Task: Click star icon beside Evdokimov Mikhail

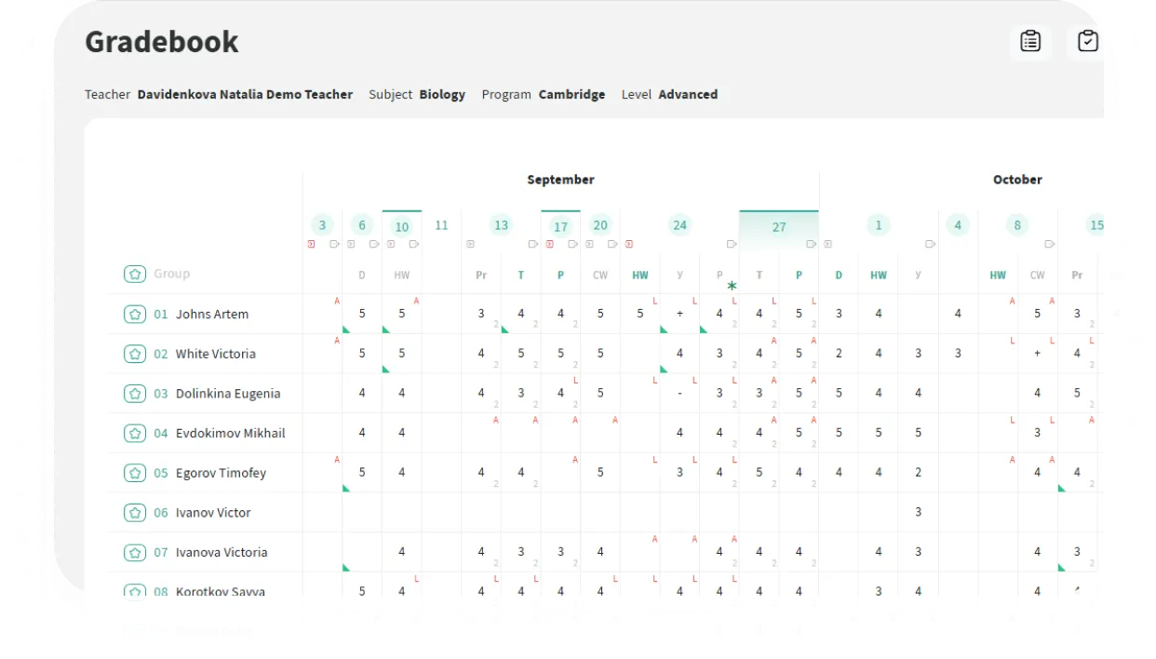Action: tap(135, 433)
